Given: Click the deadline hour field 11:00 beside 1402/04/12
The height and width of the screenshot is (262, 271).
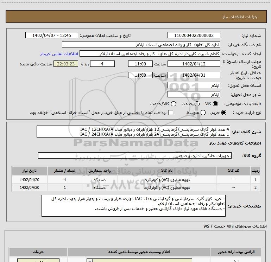Looking at the screenshot, I should pyautogui.click(x=140, y=64).
